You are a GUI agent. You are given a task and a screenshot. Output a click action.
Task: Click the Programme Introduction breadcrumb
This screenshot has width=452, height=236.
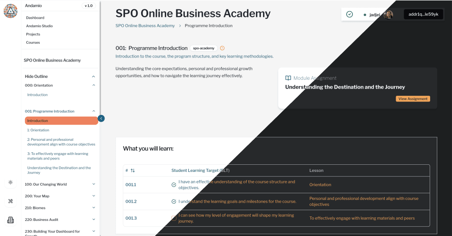tap(209, 25)
